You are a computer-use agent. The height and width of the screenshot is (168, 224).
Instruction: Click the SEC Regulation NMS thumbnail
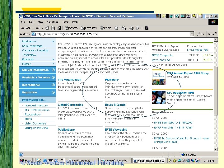[159, 97]
